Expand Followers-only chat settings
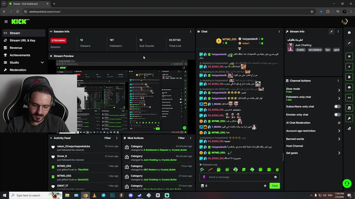 (x=339, y=98)
